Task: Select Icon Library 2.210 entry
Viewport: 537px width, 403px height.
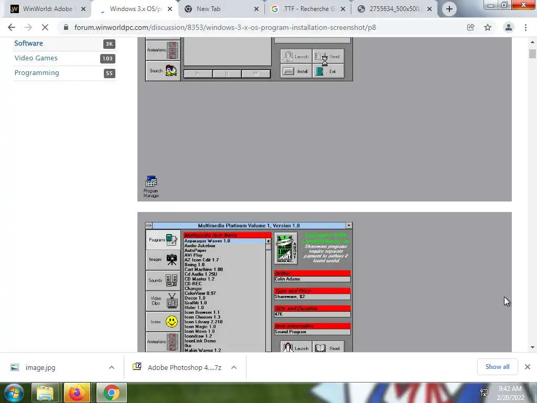Action: (x=224, y=322)
